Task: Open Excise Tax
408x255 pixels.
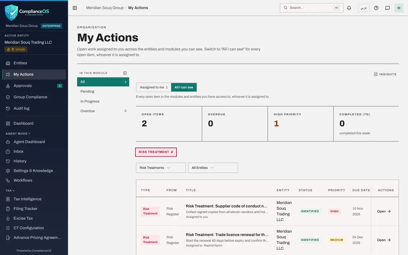Action: (34, 218)
